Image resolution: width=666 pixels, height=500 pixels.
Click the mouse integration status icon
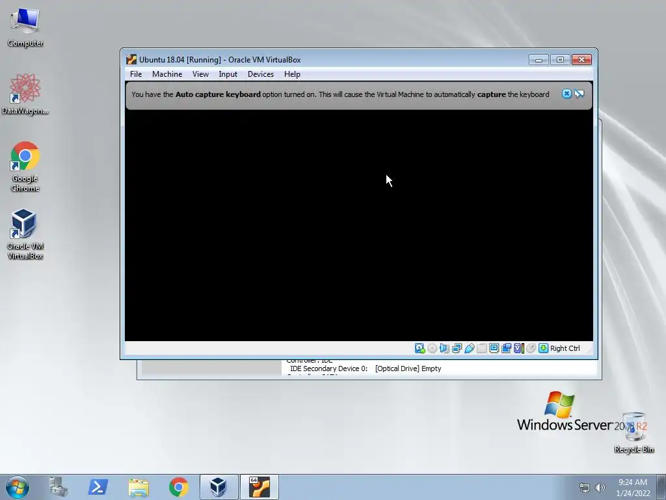click(531, 348)
